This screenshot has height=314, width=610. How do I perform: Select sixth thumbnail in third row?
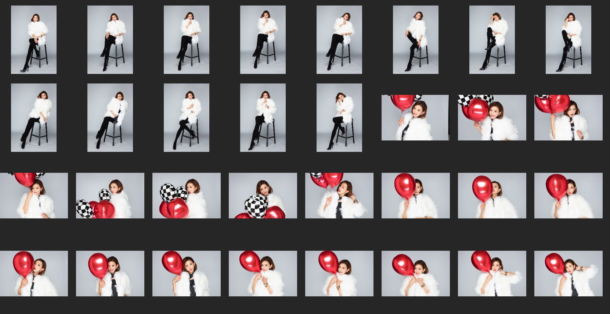(x=415, y=196)
